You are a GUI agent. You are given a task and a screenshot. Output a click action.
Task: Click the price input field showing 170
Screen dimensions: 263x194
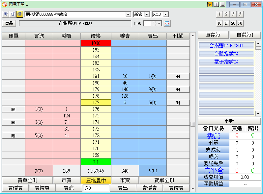[x=96, y=188]
